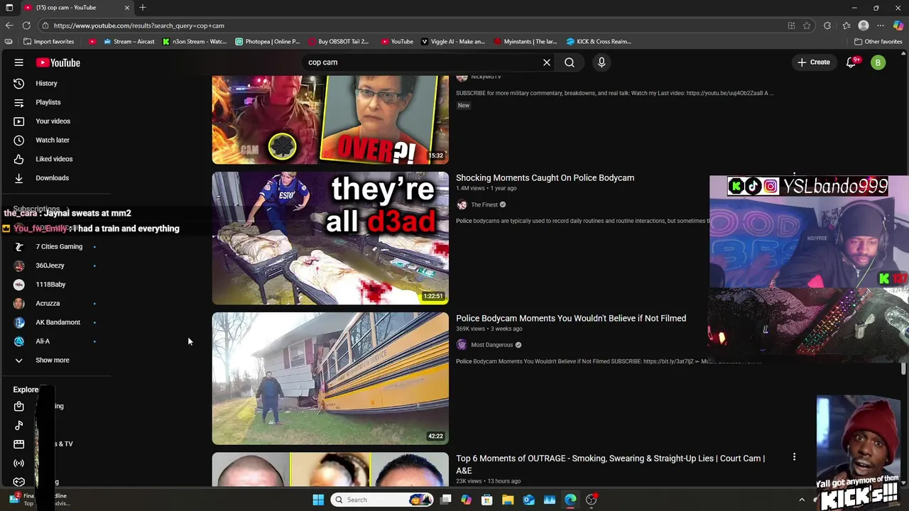Open KICK & Cross Realm bookmark
The image size is (909, 511).
599,41
